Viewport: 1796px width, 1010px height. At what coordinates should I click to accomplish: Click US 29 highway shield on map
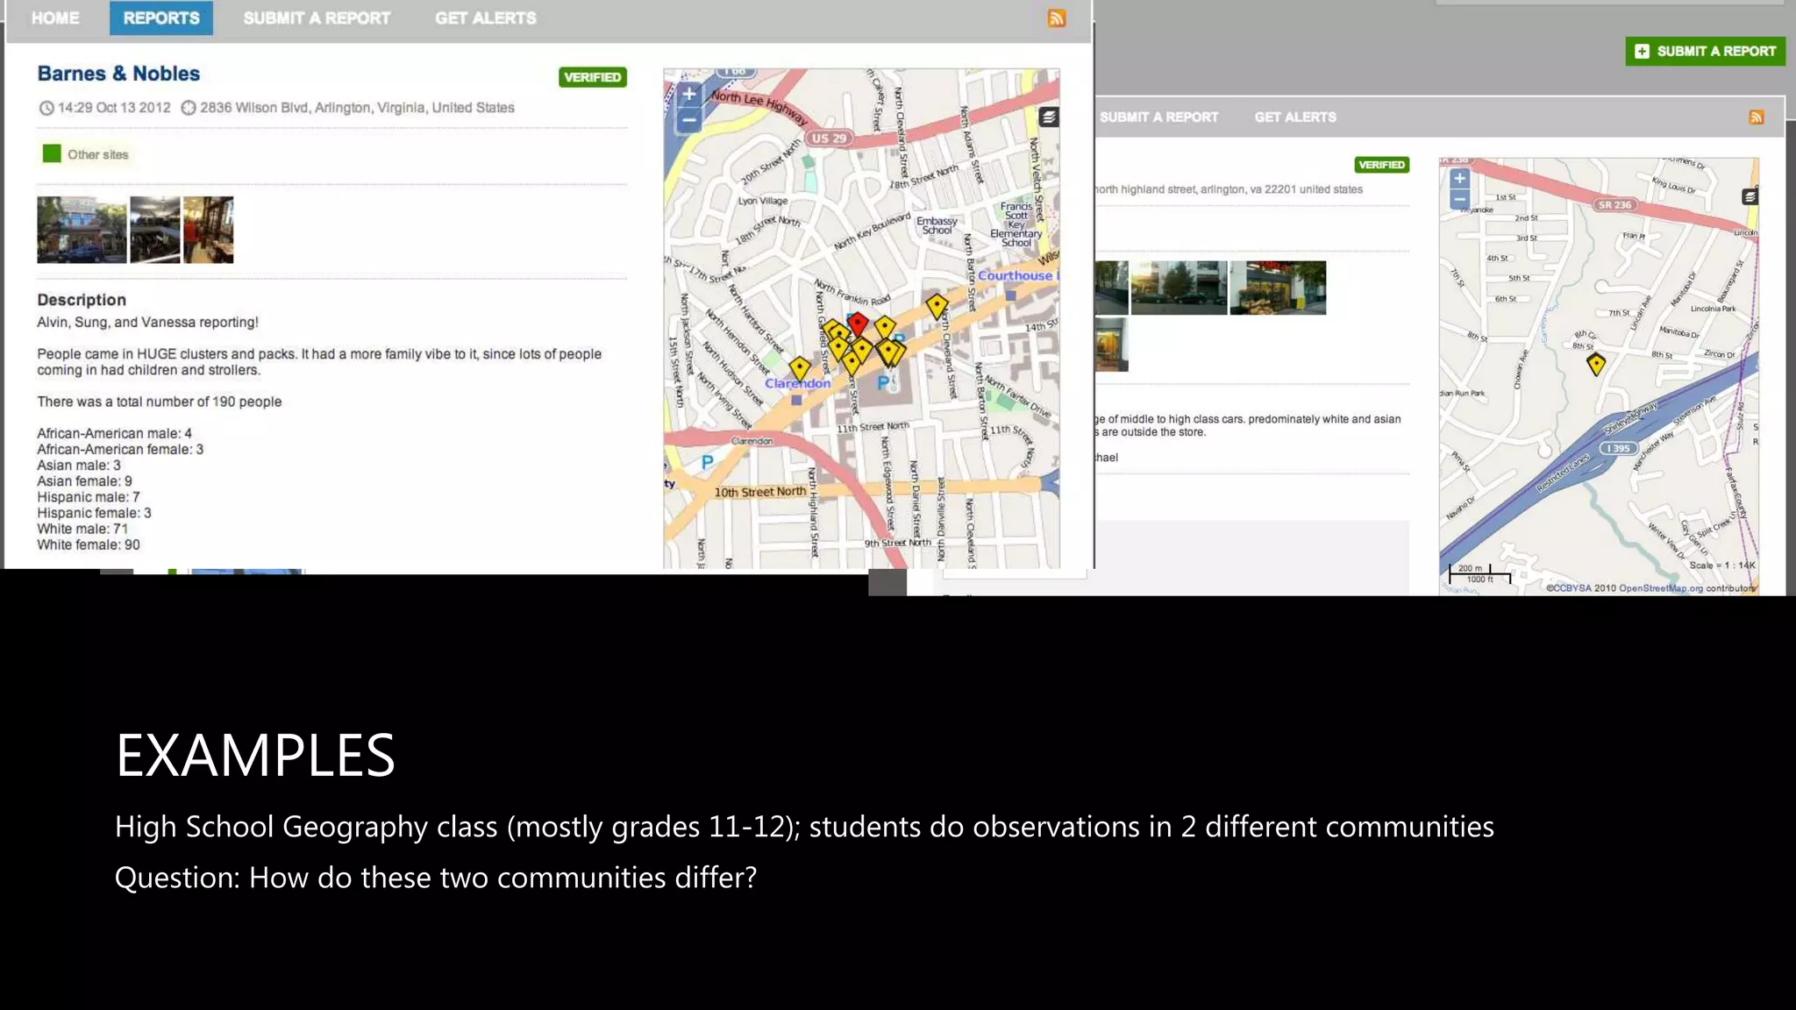(829, 139)
